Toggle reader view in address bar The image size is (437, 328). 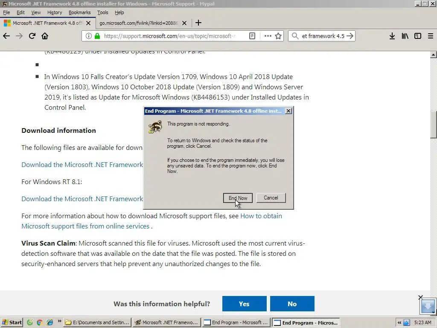[x=252, y=36]
